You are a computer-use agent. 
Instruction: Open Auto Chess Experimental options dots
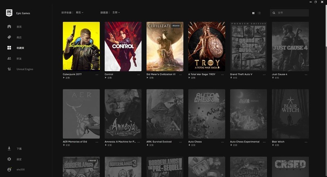(264, 142)
